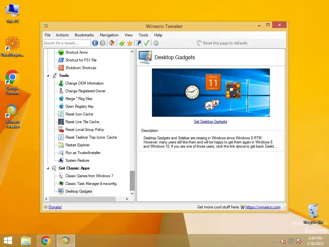Click the gray Forward navigation arrow
Viewport: 329px width, 247px height.
pyautogui.click(x=102, y=43)
